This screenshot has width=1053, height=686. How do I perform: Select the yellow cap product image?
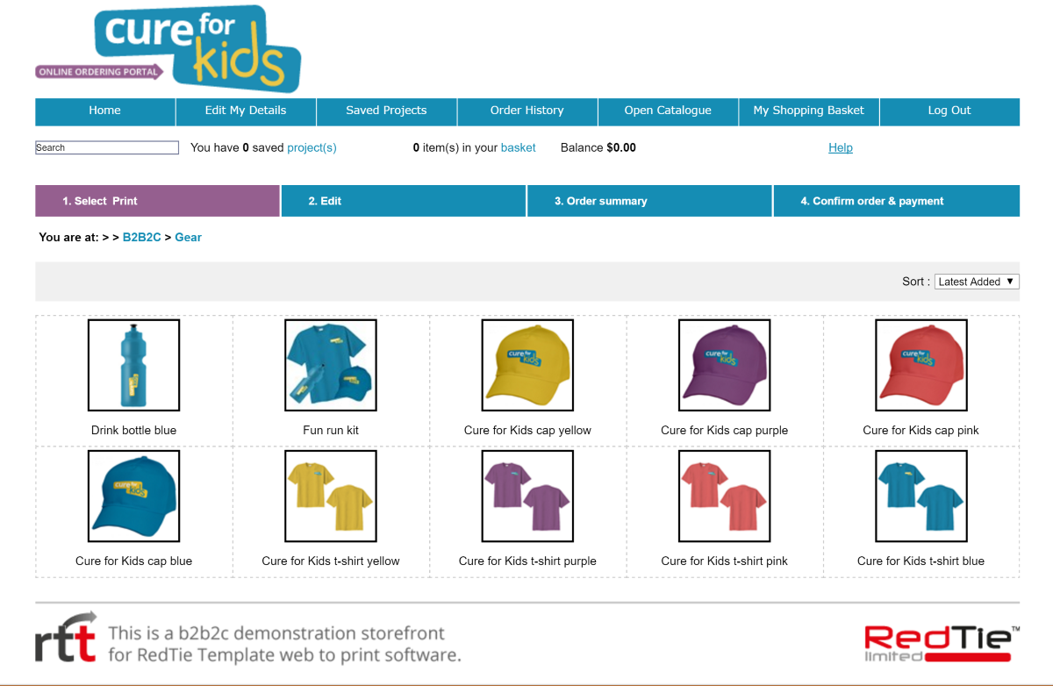tap(527, 365)
